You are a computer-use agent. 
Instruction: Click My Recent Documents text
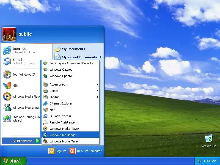pos(79,57)
